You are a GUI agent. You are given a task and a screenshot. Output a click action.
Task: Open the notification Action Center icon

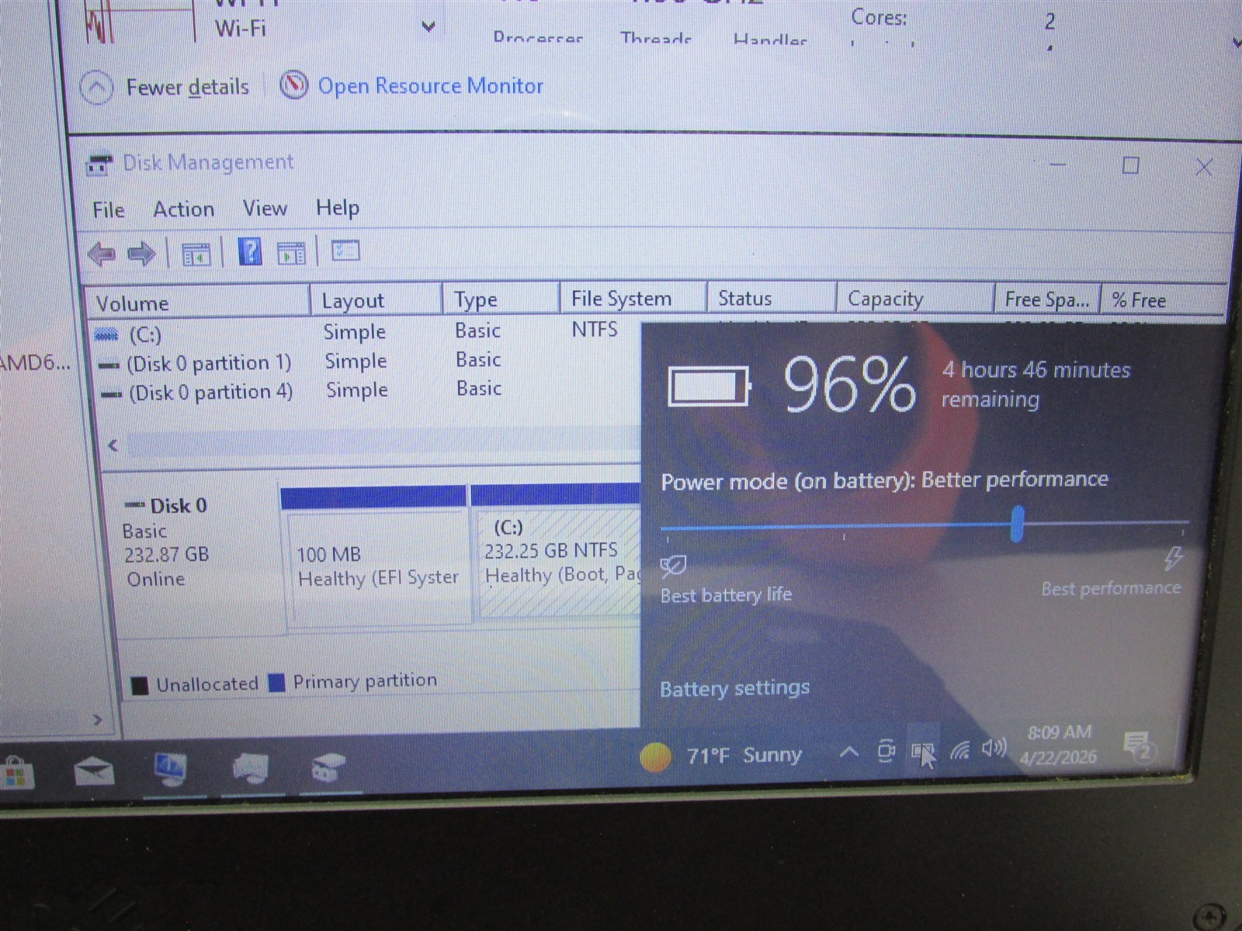(1140, 746)
